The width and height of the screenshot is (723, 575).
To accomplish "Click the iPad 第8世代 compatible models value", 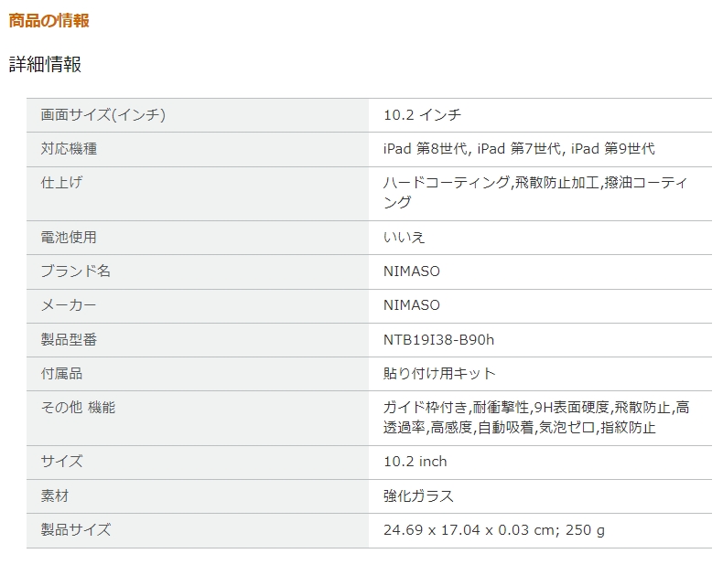I will pyautogui.click(x=519, y=149).
